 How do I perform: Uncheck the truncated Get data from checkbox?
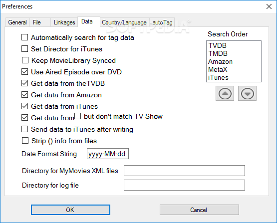tap(25, 118)
